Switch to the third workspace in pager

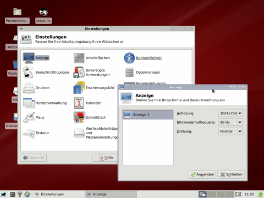pos(221,194)
